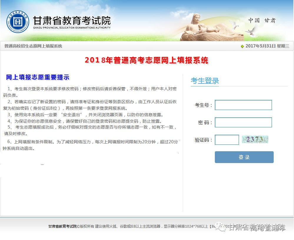Click the 甘肃省教育考试院 header title

[x=72, y=21]
